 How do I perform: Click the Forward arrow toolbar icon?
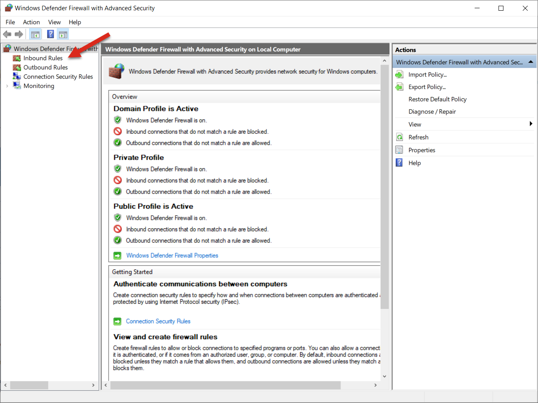click(19, 34)
